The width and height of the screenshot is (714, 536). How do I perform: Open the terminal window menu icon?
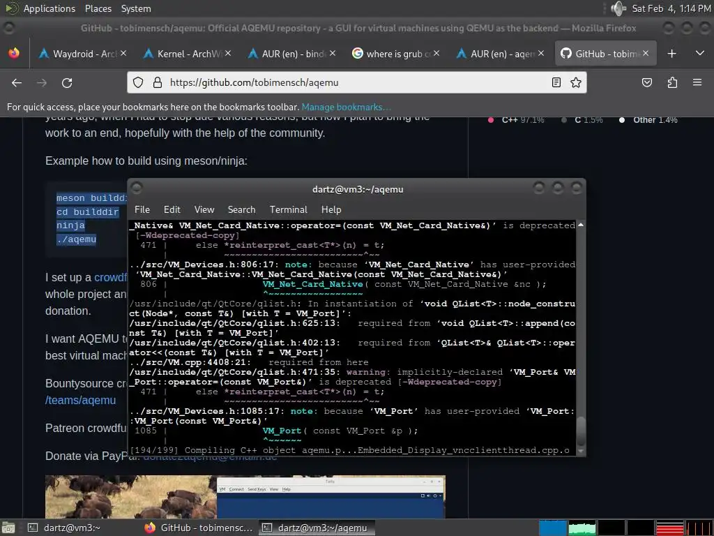pos(136,187)
